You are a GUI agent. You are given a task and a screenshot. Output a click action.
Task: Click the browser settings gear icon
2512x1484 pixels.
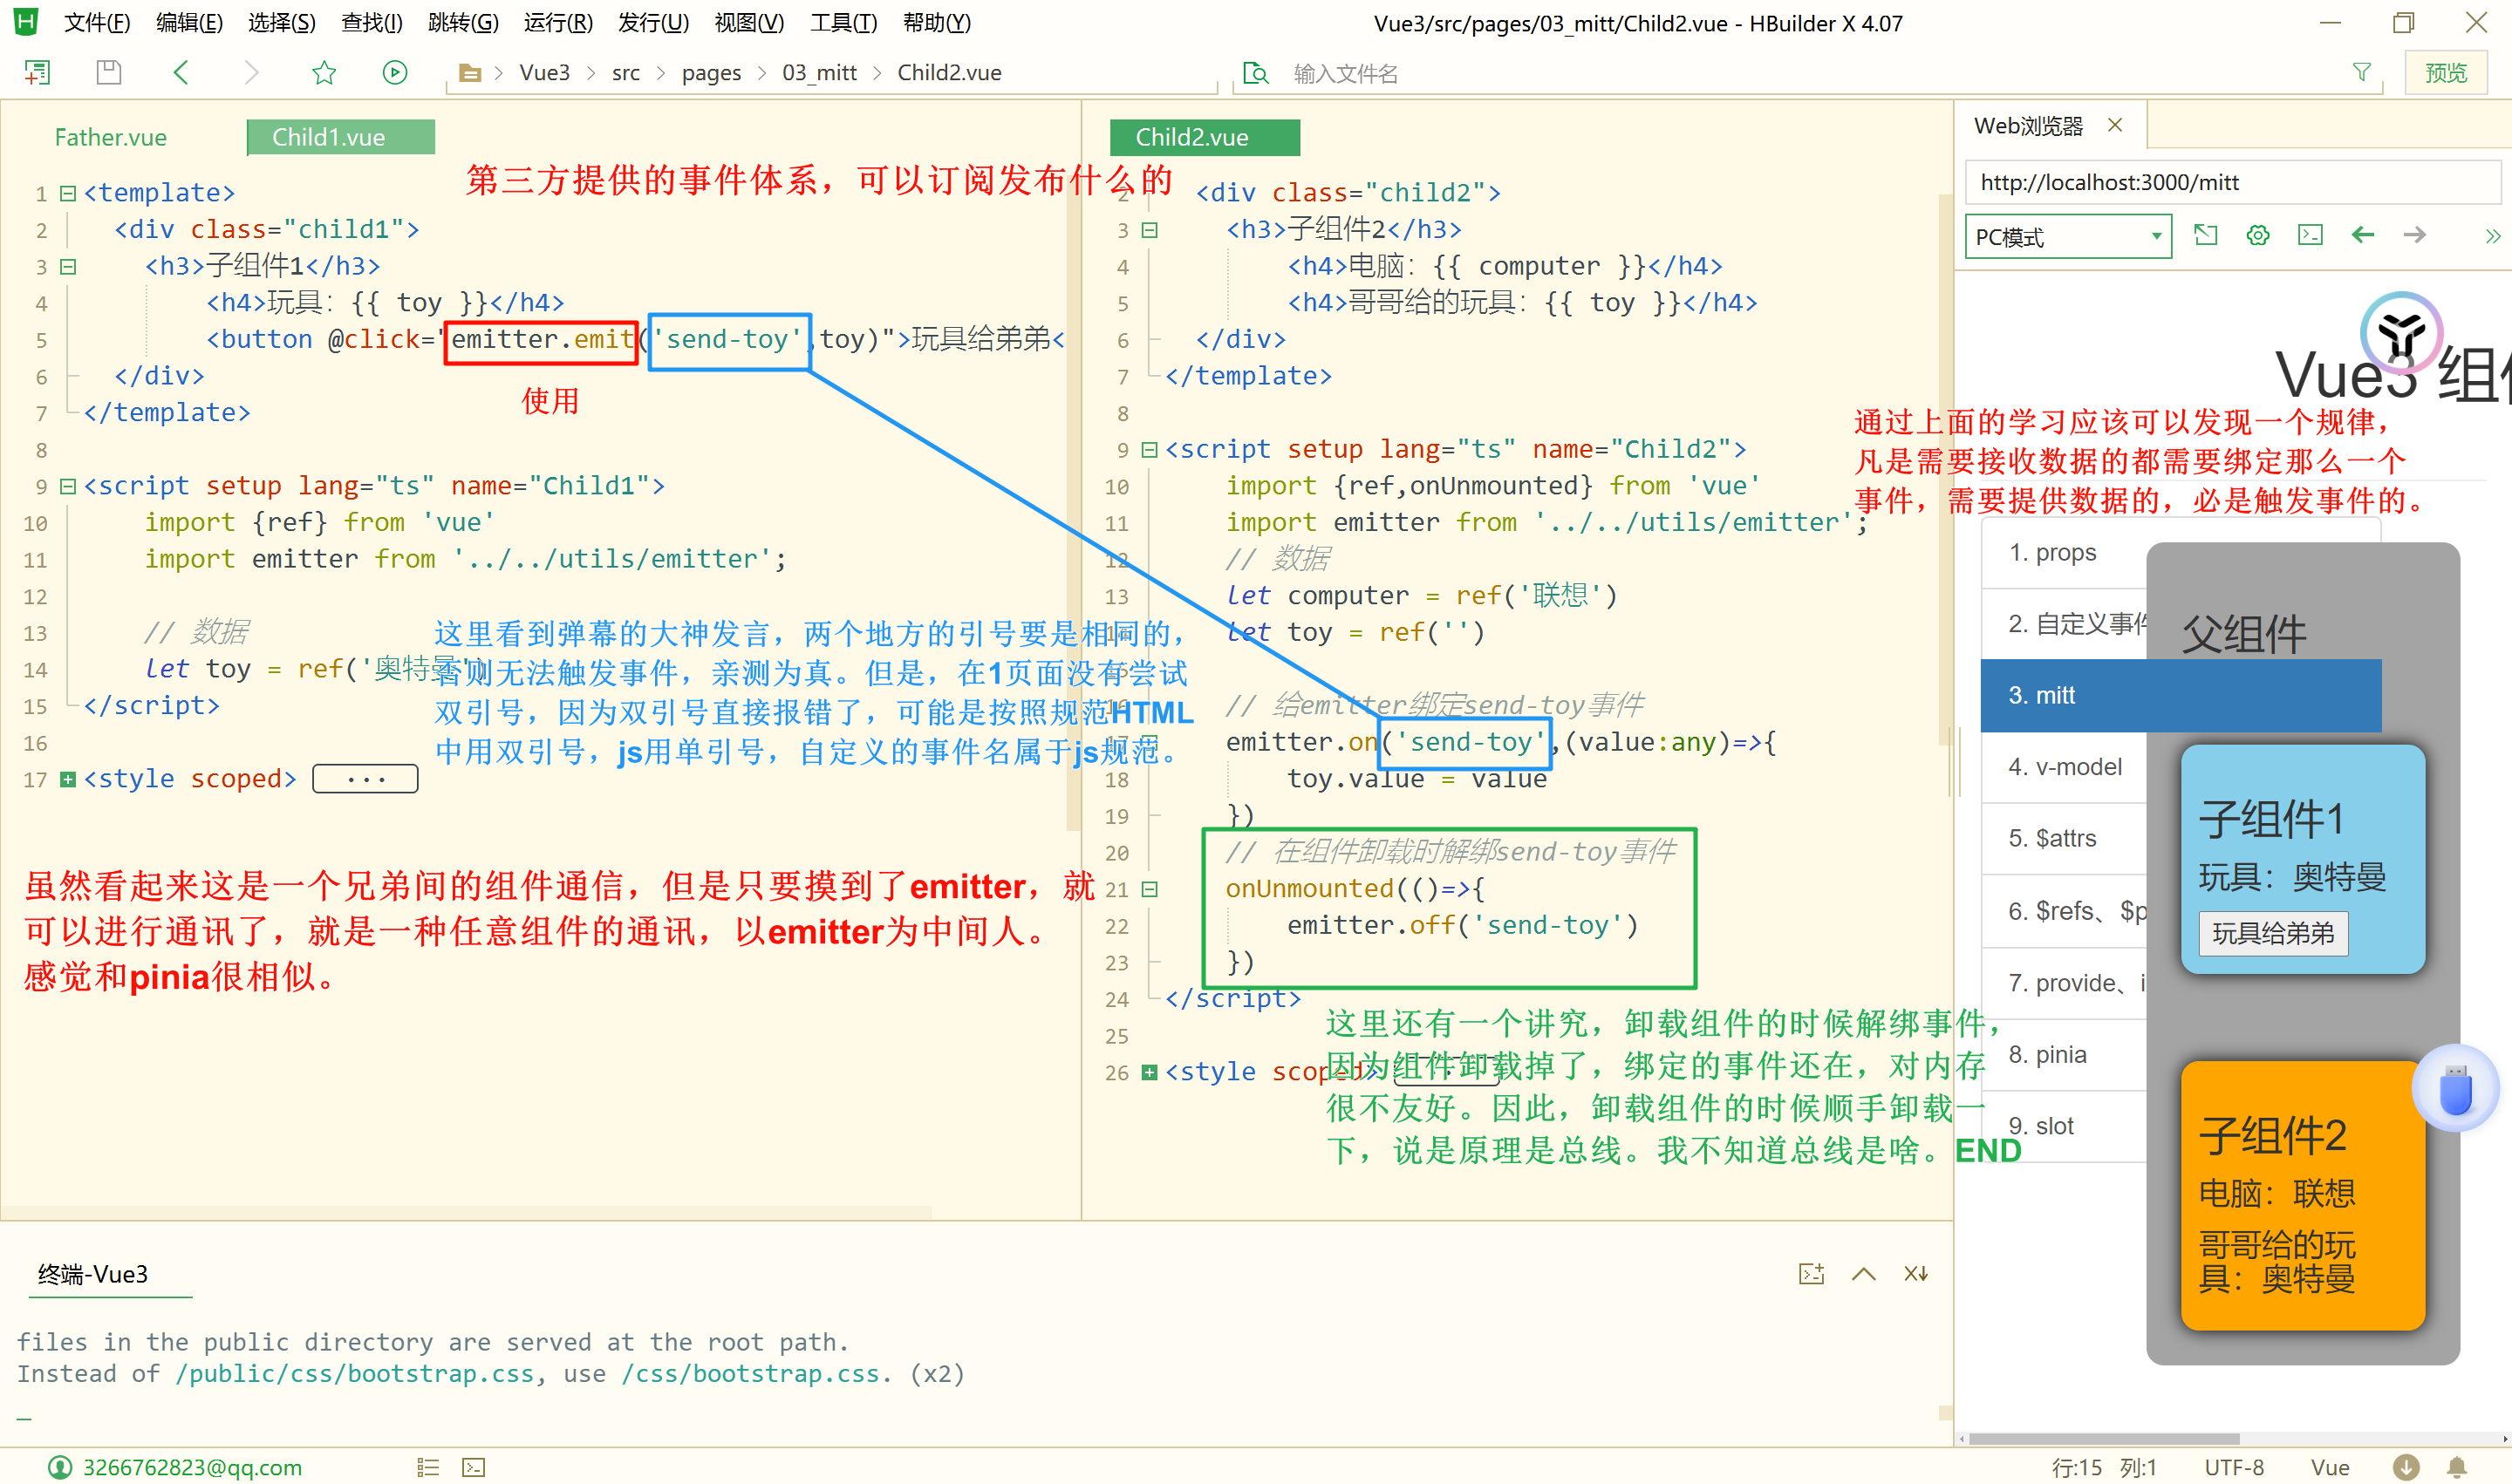pos(2257,235)
